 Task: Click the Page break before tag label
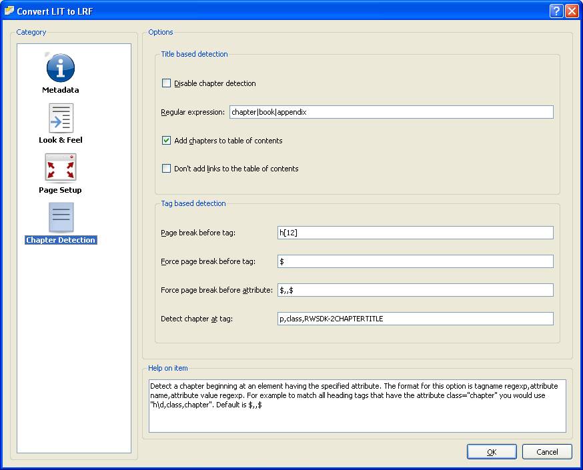[x=198, y=233]
